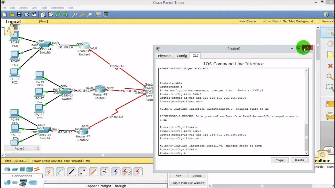Select the Routers device category
The width and height of the screenshot is (335, 188).
click(7, 169)
